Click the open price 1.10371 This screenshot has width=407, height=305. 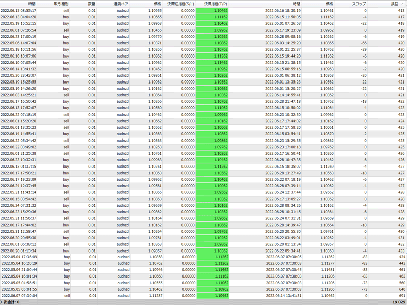(155, 43)
